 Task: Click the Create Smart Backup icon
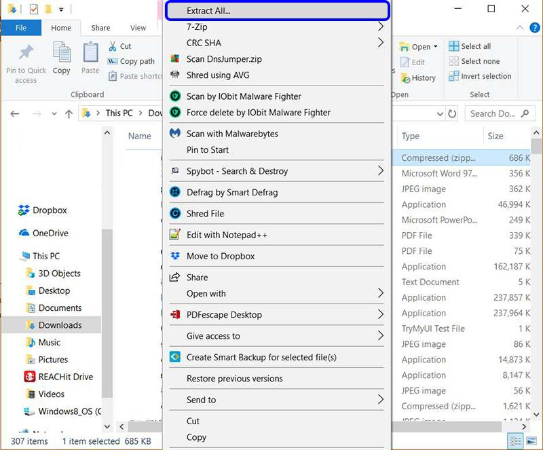pyautogui.click(x=175, y=357)
